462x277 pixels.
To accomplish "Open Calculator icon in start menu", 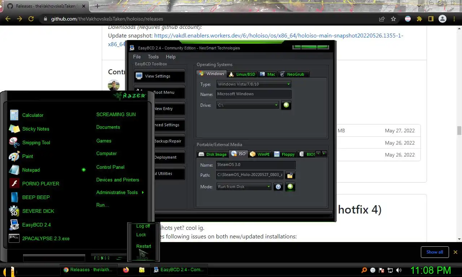I will (x=14, y=115).
